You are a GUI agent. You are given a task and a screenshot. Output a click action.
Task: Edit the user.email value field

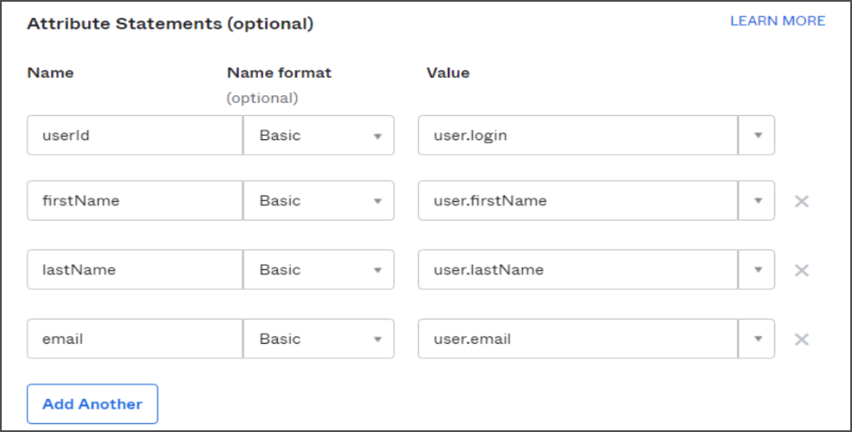pos(578,339)
